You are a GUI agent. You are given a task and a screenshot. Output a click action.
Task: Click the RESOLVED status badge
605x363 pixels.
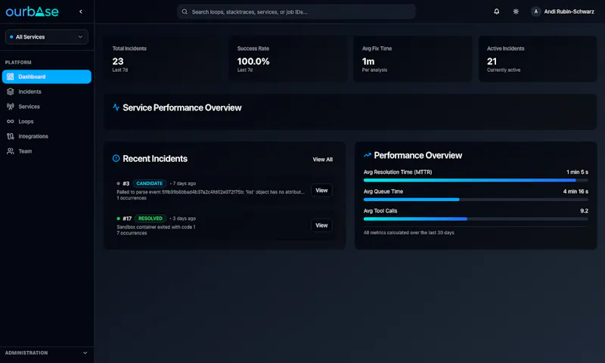click(150, 219)
